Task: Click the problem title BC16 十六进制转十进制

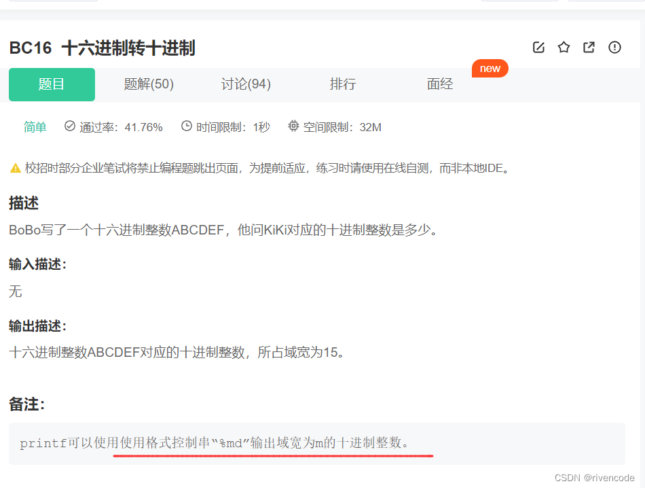Action: coord(102,48)
